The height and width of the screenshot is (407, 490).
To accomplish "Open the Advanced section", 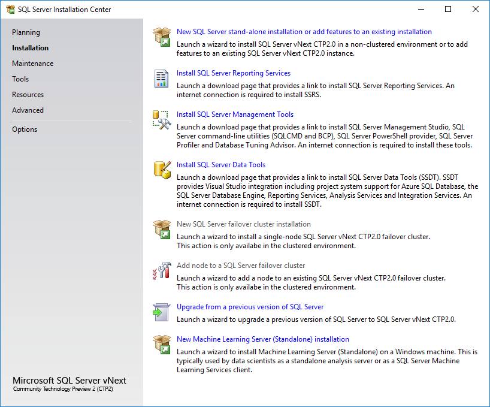I will [28, 110].
